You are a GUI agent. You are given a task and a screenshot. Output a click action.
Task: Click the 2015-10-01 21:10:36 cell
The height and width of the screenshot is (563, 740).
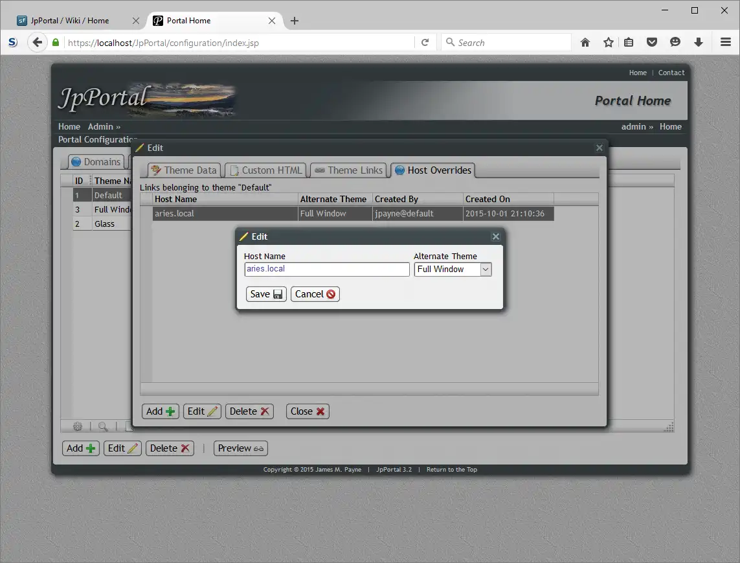[508, 214]
